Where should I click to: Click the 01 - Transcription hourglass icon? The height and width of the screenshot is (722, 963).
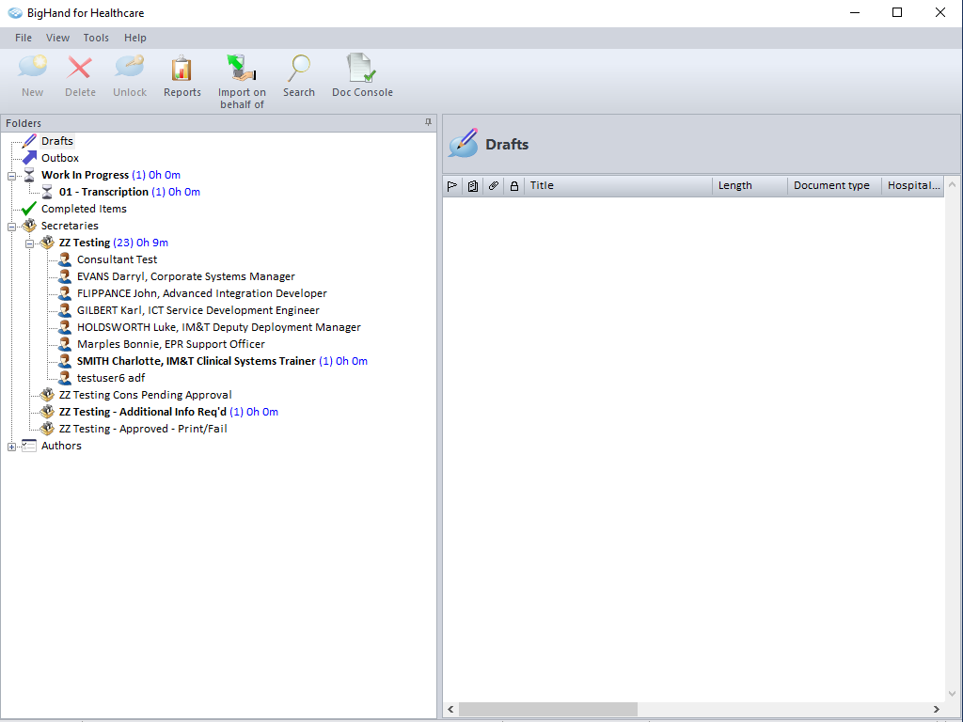click(x=47, y=192)
